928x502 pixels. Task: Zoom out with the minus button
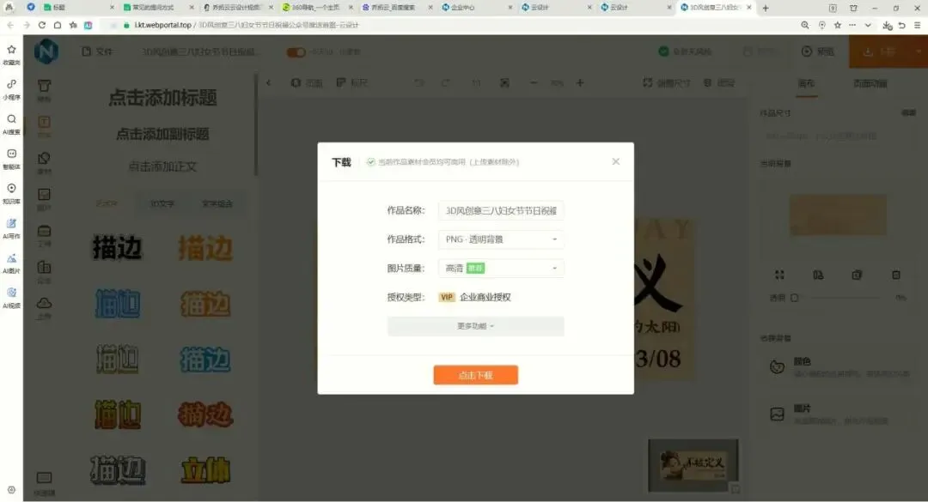click(534, 82)
